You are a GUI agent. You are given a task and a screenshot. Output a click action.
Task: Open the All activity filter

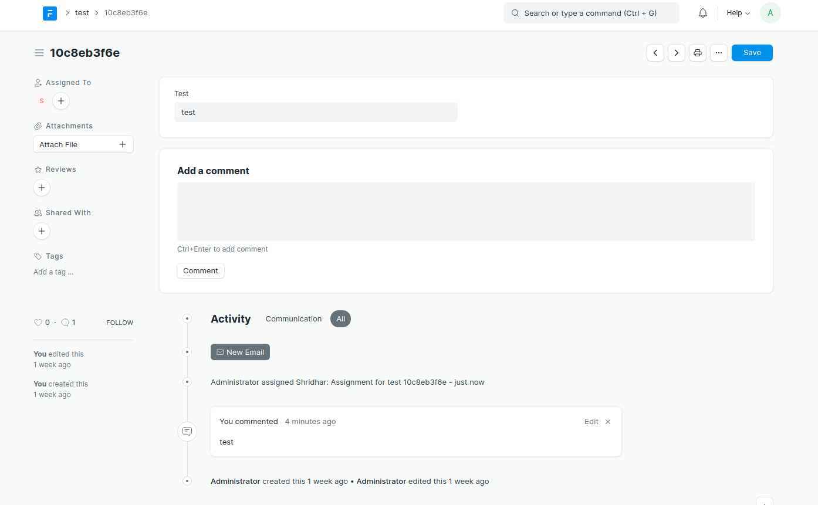340,318
